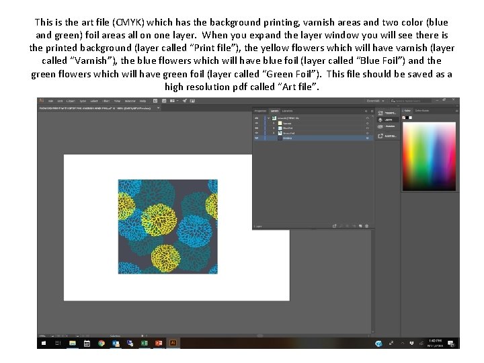Image resolution: width=484 pixels, height=363 pixels.
Task: Switch to the Color Guide tab
Action: [422, 110]
